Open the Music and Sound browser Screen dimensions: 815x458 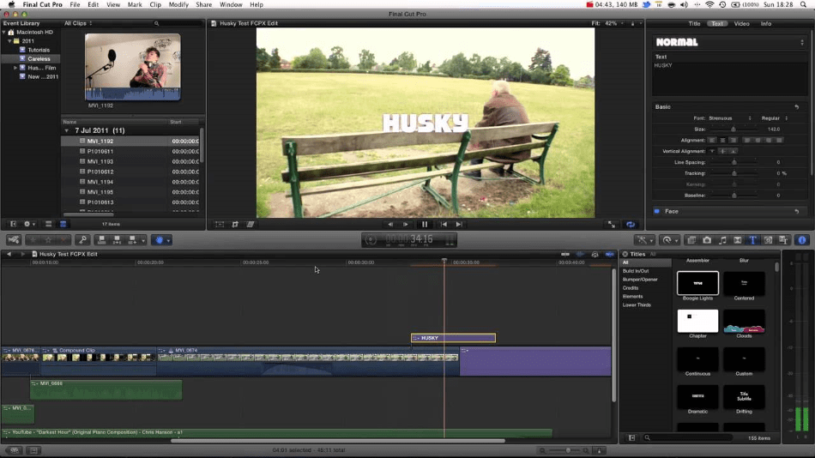(722, 239)
